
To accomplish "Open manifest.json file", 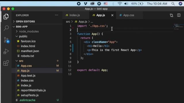I will 30,51.
